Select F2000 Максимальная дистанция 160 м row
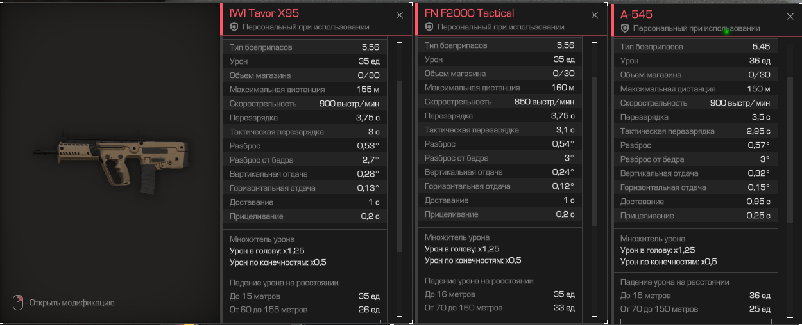Viewport: 802px width, 325px height. (500, 88)
